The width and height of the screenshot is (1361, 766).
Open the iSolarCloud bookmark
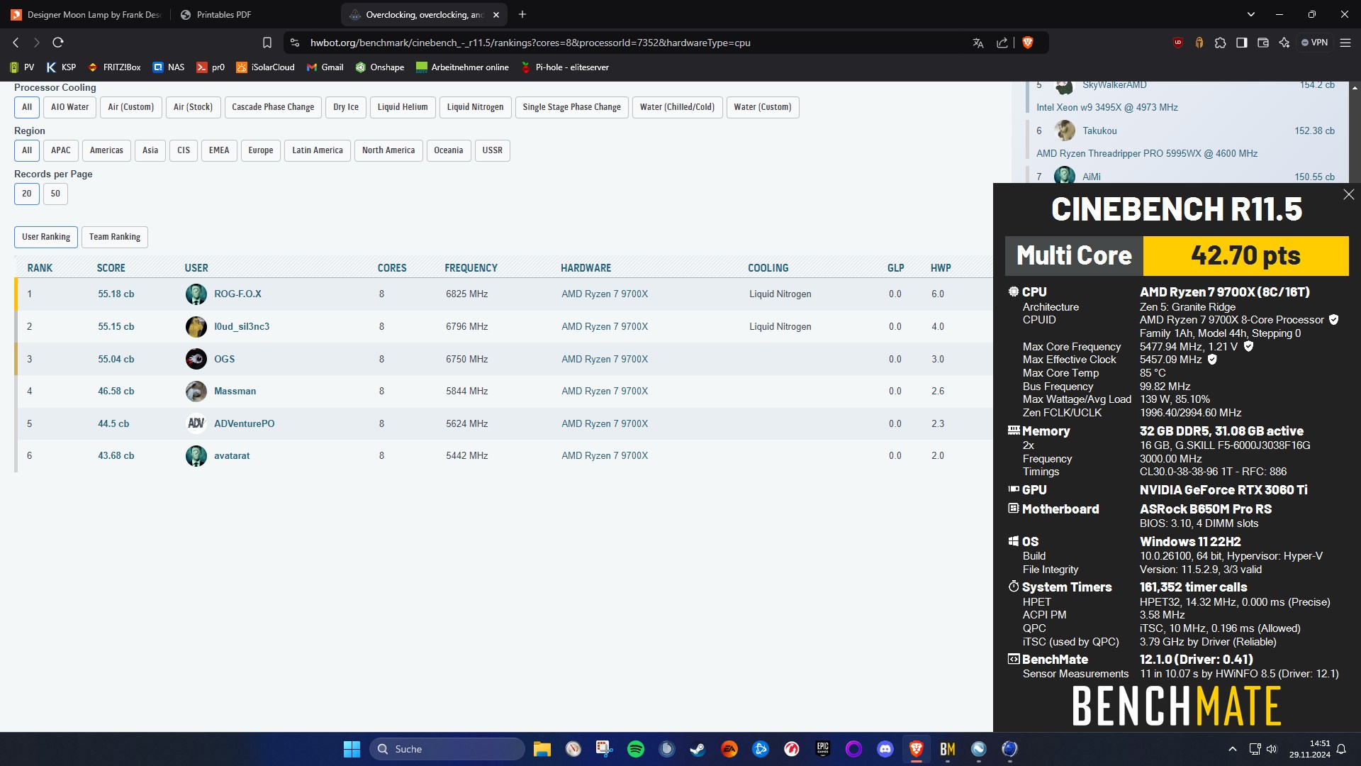click(x=265, y=67)
